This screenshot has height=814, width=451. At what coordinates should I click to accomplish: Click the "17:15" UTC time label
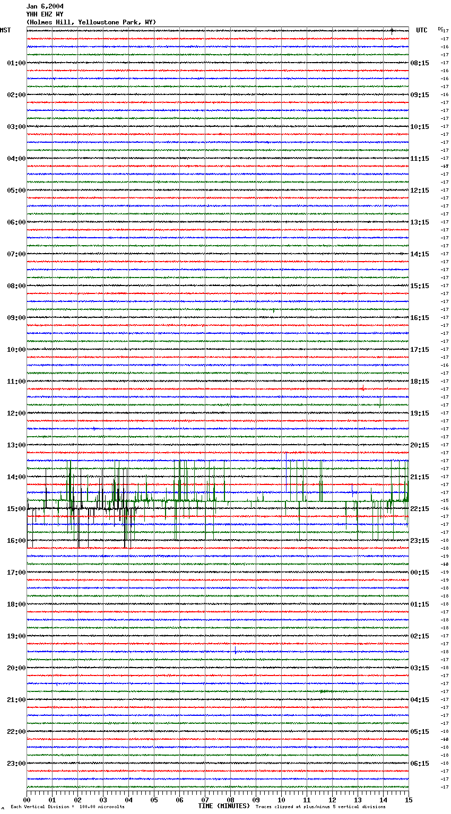click(420, 350)
